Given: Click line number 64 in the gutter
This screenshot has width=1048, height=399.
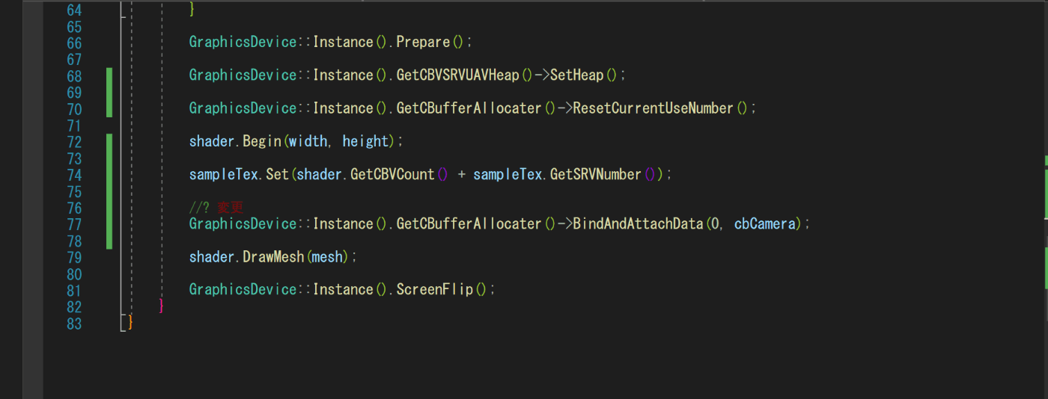Looking at the screenshot, I should 74,10.
